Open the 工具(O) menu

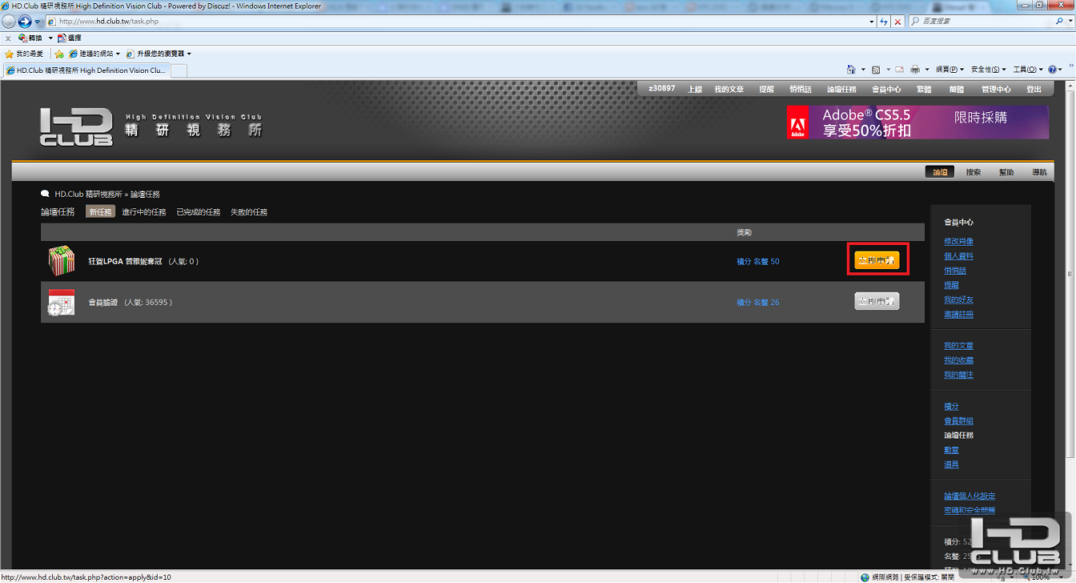[1028, 70]
